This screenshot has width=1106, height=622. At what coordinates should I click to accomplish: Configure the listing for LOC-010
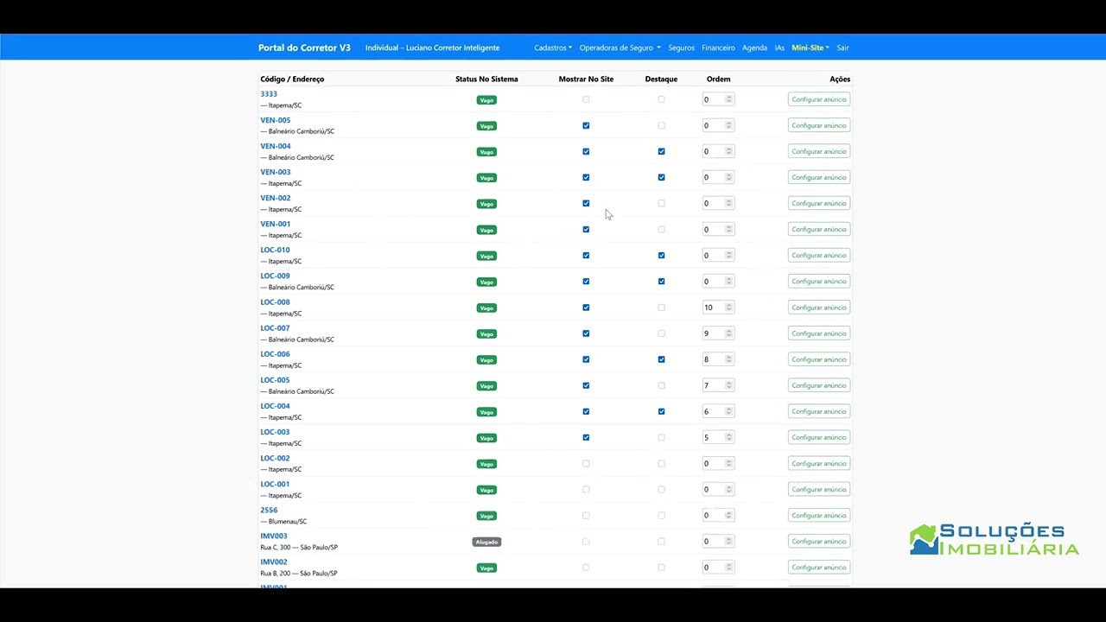[819, 255]
